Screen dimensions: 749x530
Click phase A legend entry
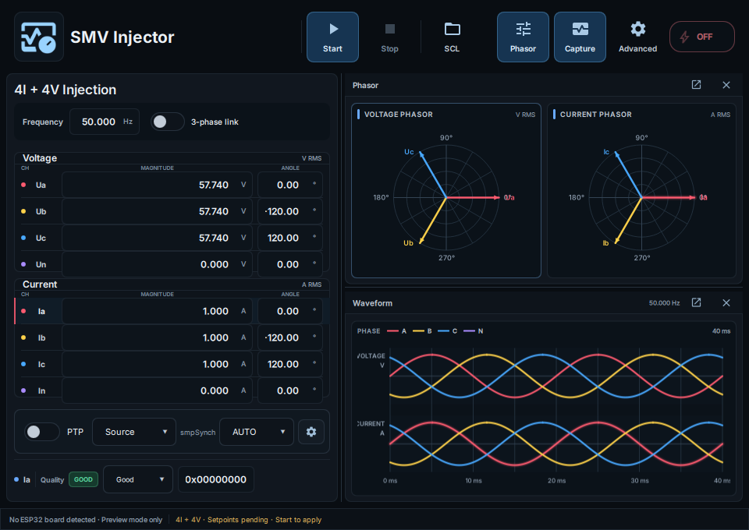(x=397, y=331)
